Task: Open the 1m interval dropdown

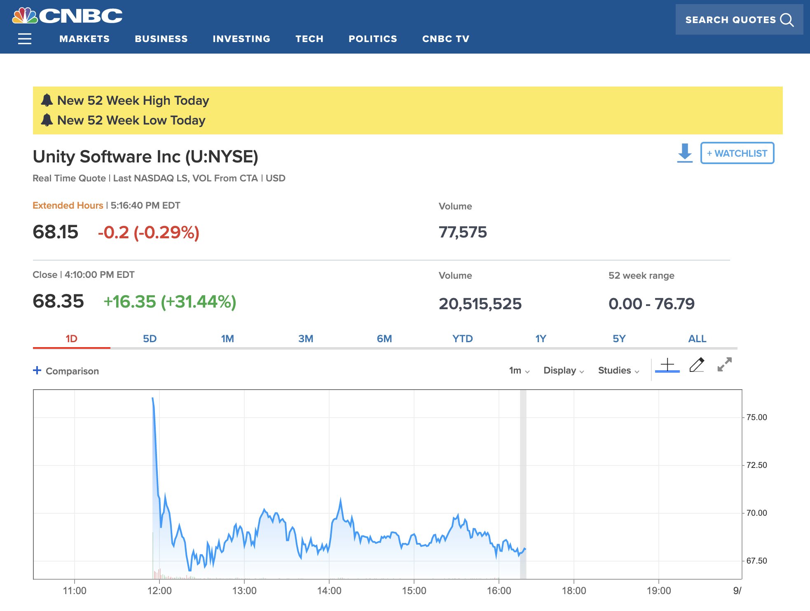Action: [x=519, y=370]
